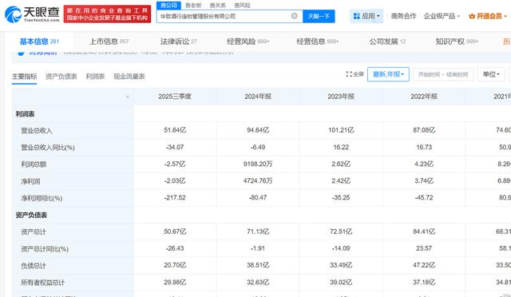Switch to the 公司发展 tab
Screen dimensions: 511x297
387,42
